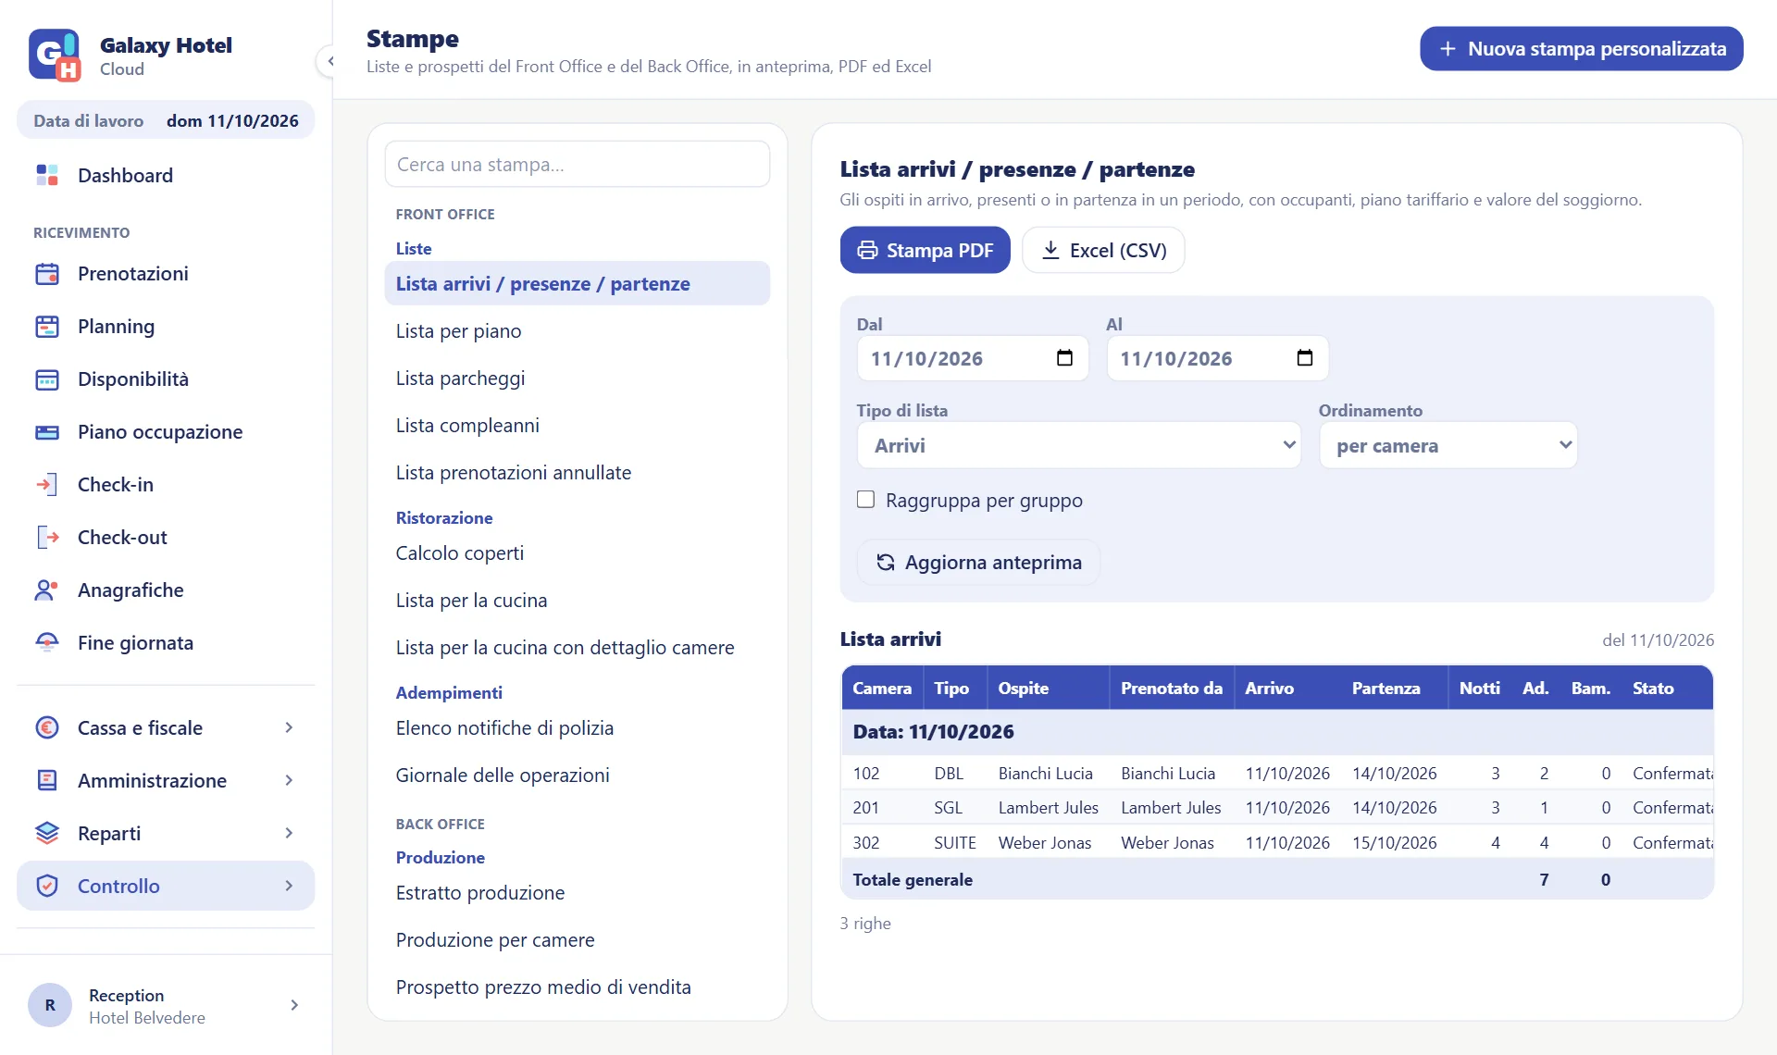Click the Check-in arrow icon
Screen dimensions: 1777x1055
coord(47,484)
